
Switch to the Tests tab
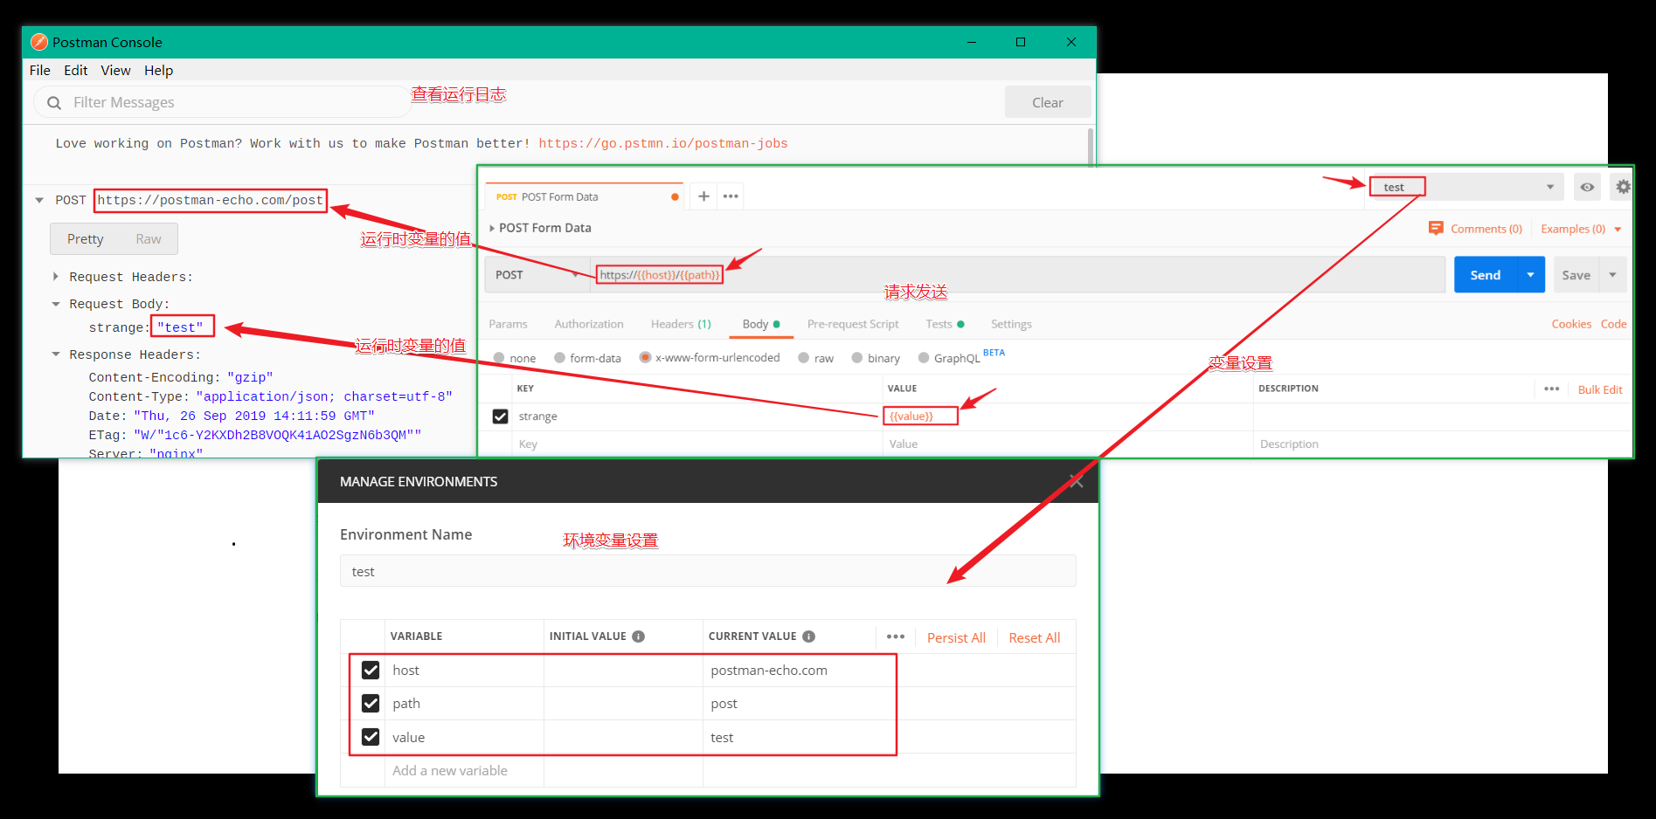[945, 324]
